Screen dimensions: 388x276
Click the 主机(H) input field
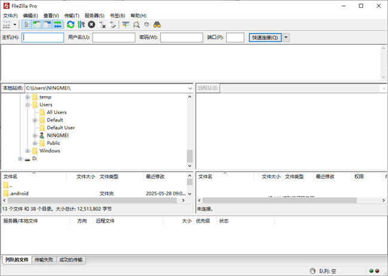click(42, 38)
